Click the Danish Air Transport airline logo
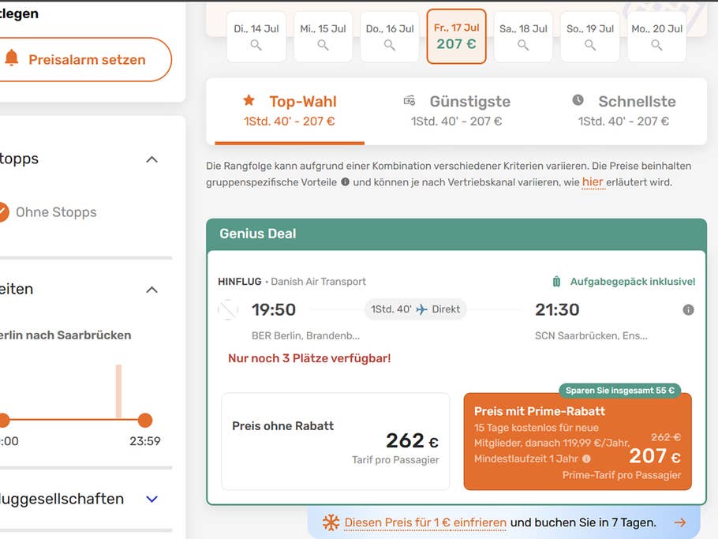 [227, 309]
